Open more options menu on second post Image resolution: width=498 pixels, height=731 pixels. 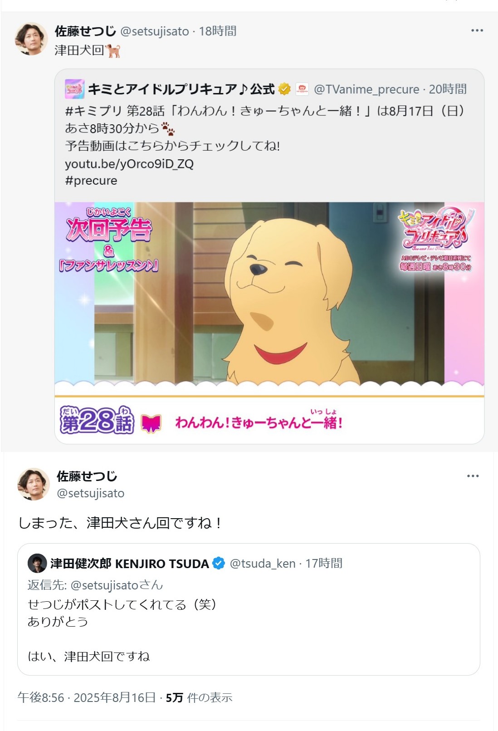473,476
